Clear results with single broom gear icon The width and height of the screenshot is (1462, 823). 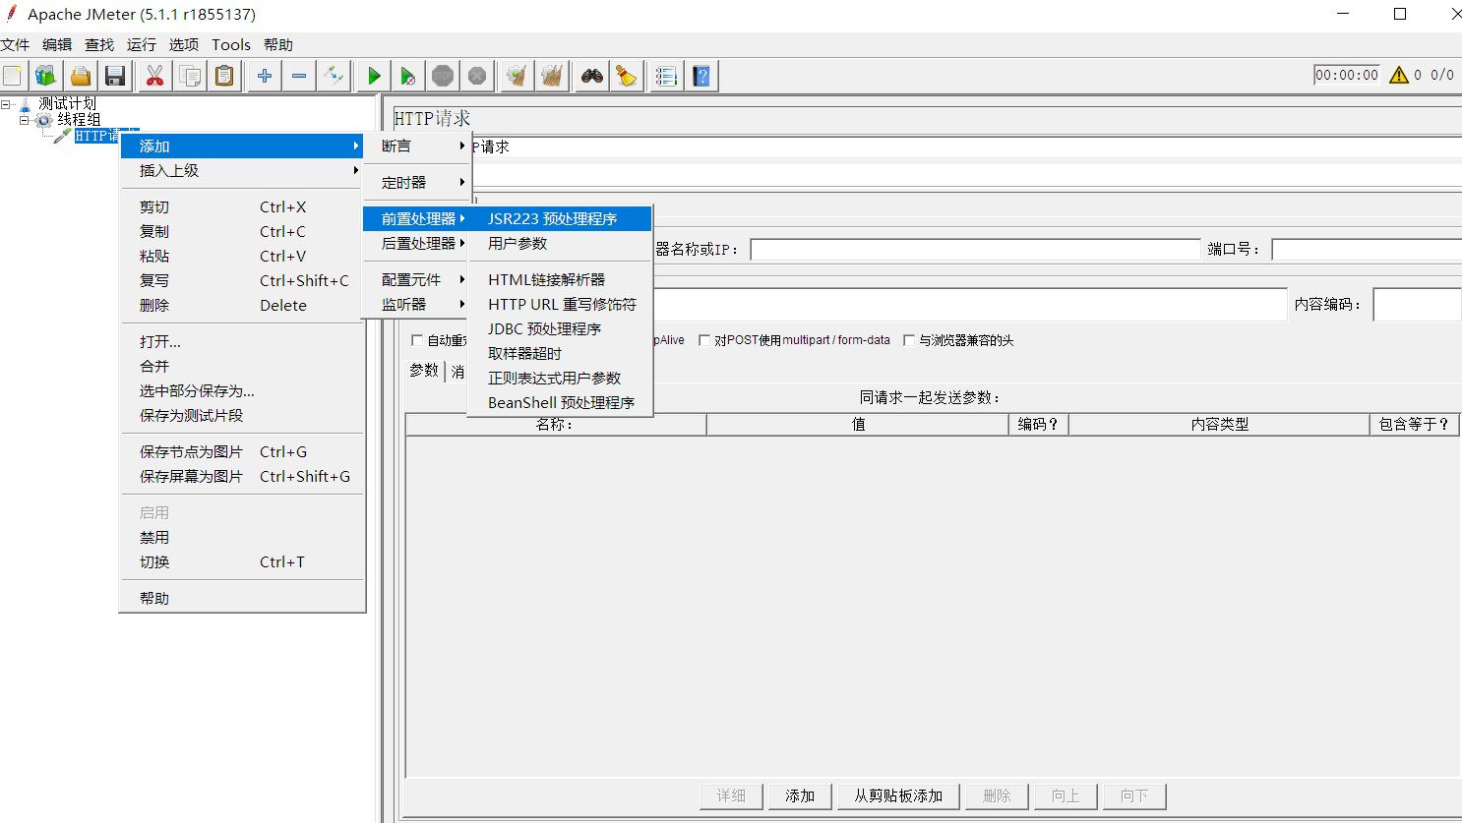tap(517, 76)
